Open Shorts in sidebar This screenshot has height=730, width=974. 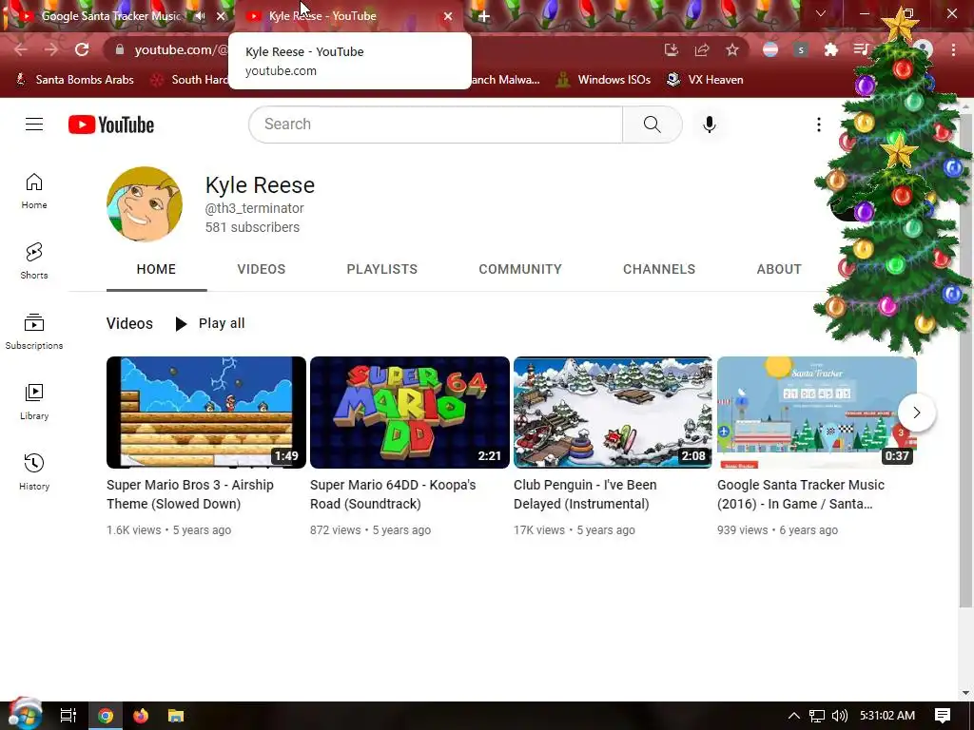point(34,261)
